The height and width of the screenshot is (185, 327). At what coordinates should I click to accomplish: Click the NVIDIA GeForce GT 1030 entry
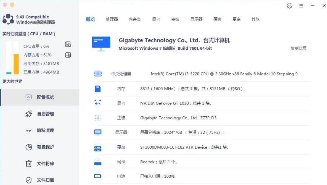pyautogui.click(x=176, y=103)
